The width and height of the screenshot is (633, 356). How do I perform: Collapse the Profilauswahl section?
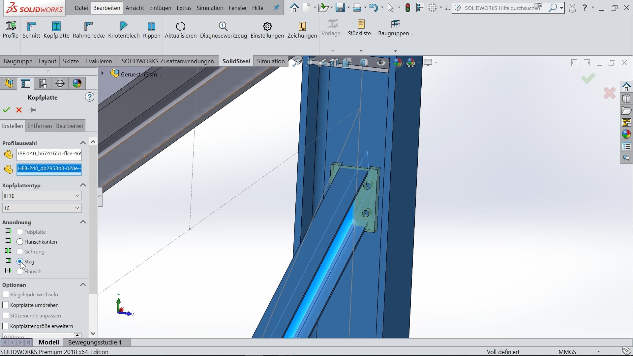[83, 143]
